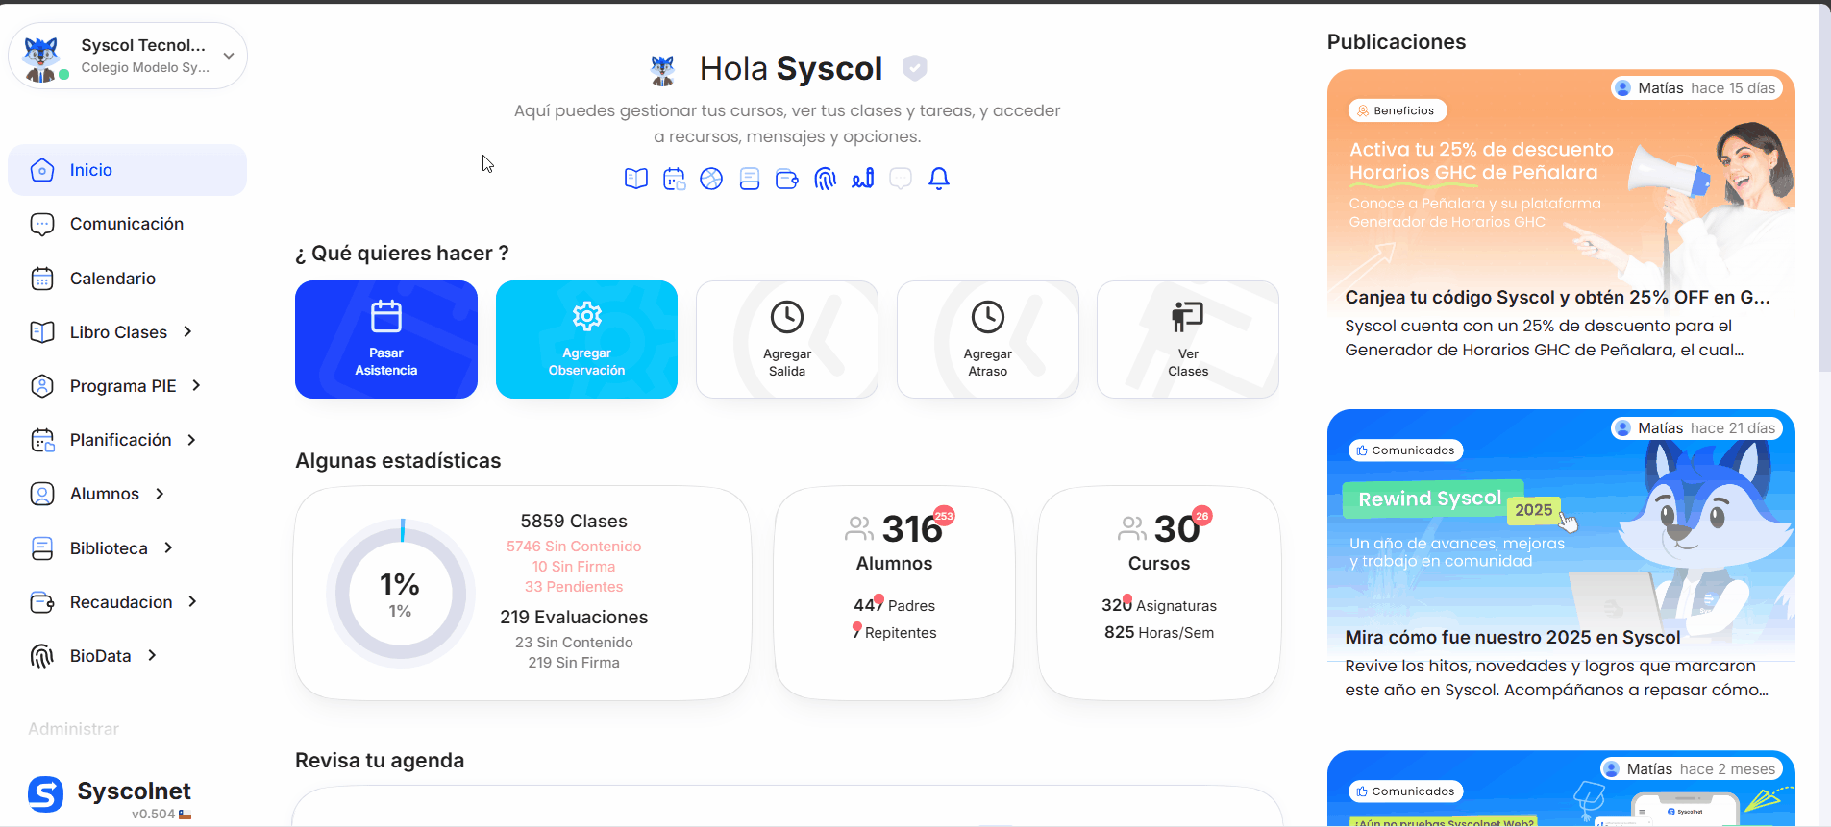
Task: Click the Matías hace 15 días author chip
Action: (x=1696, y=88)
